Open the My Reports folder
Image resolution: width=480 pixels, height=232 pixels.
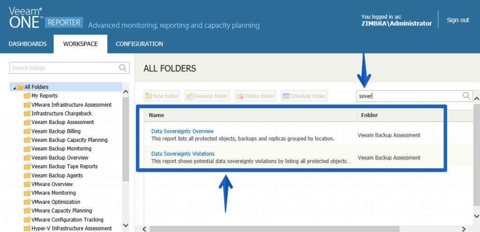pos(45,96)
